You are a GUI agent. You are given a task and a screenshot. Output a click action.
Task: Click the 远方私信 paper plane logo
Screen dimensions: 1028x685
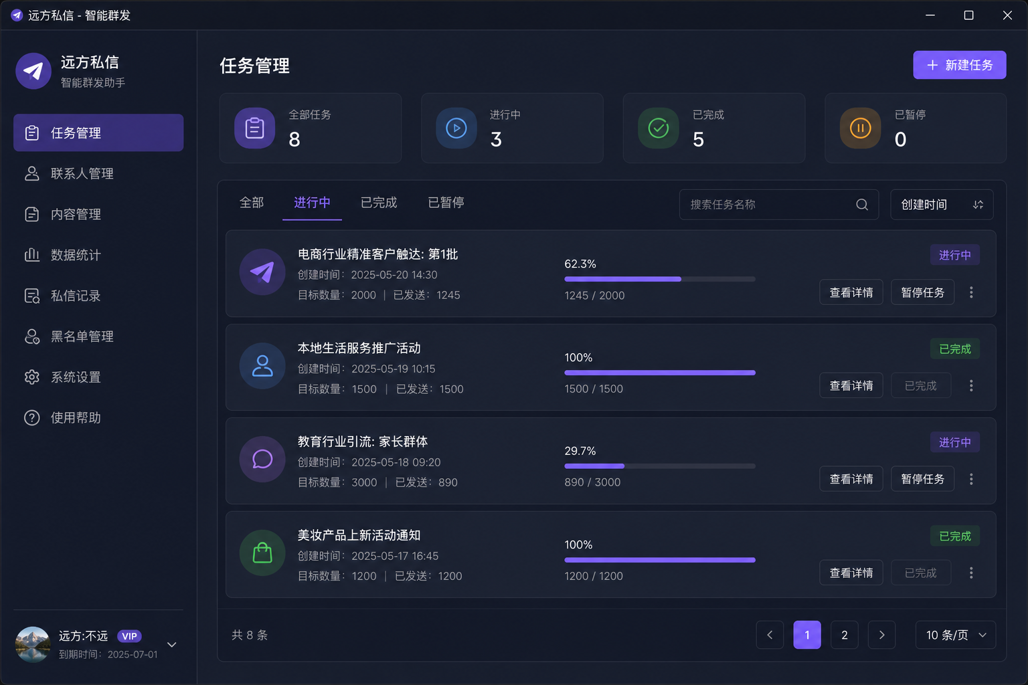point(33,71)
